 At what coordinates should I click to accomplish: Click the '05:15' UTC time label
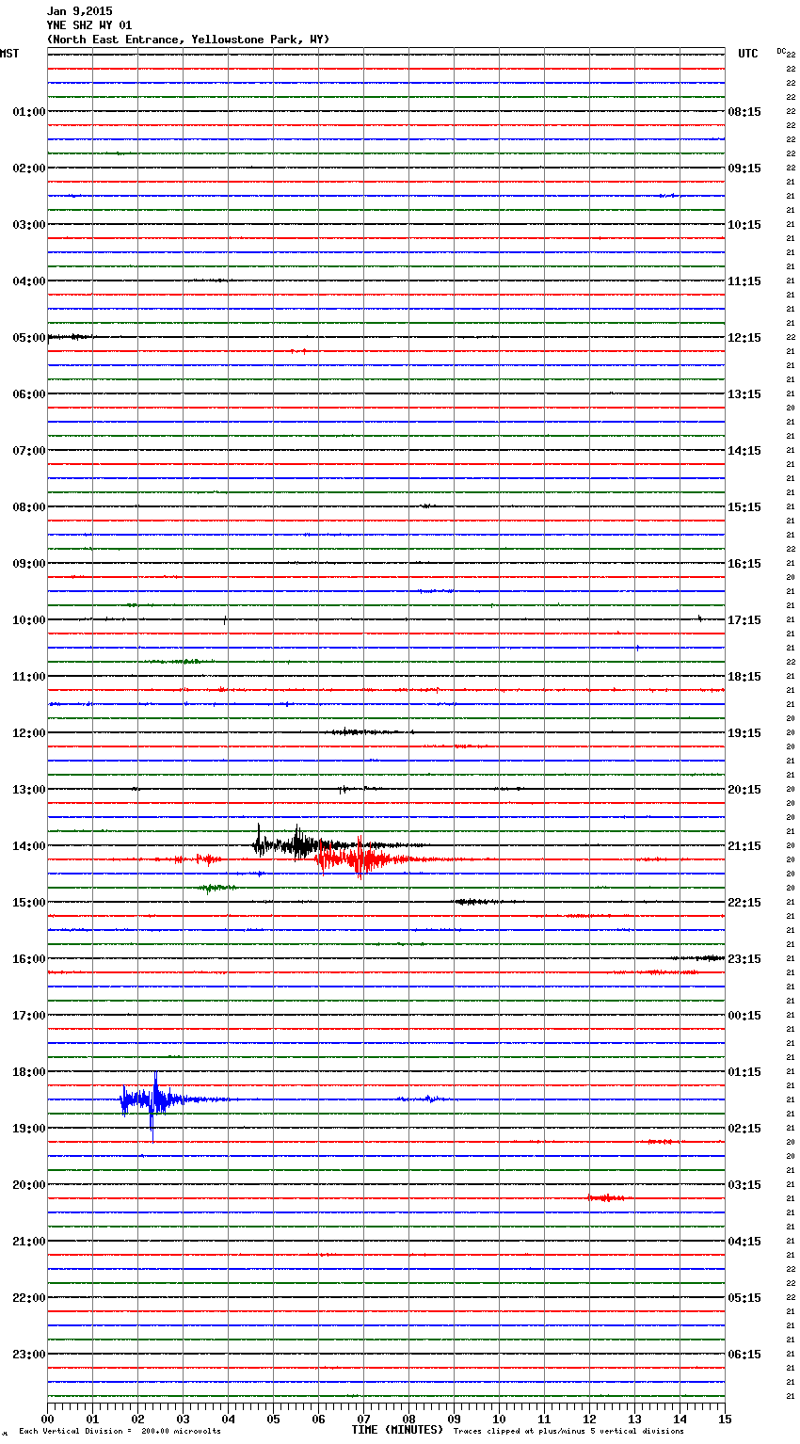[x=744, y=1298]
